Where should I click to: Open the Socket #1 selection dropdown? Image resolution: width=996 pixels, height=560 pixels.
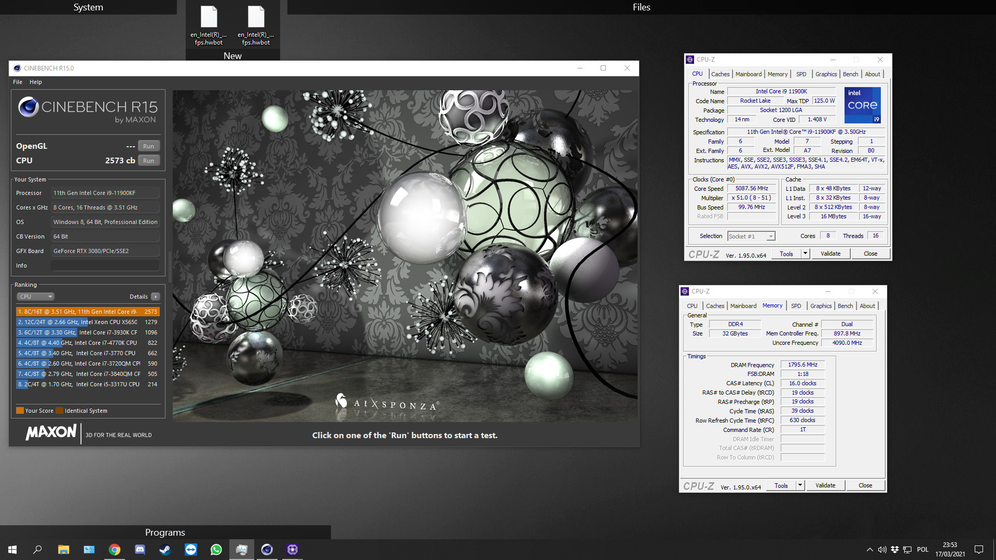click(x=751, y=236)
